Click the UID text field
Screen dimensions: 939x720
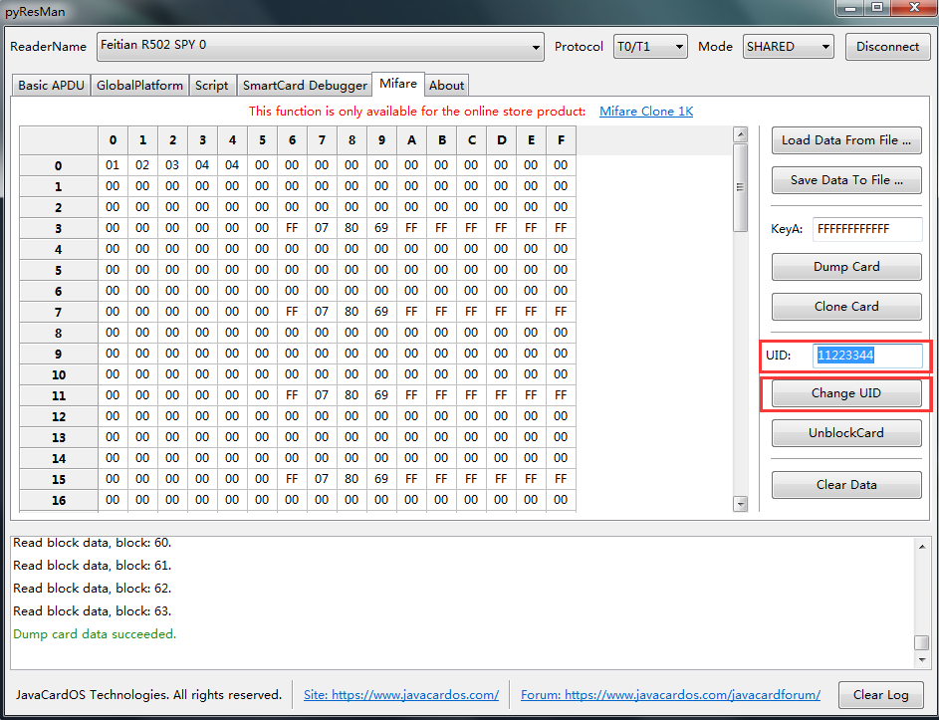[x=866, y=356]
